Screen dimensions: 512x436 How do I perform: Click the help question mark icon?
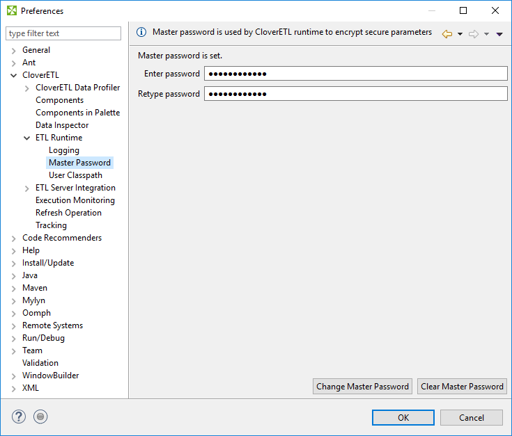pos(19,417)
